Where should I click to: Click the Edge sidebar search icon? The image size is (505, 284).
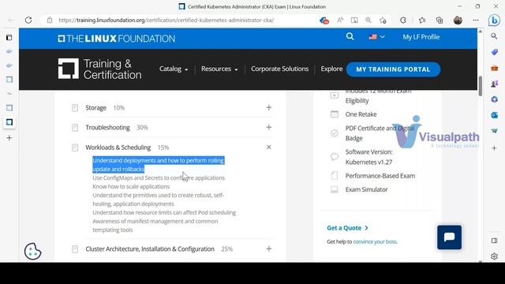click(x=494, y=36)
